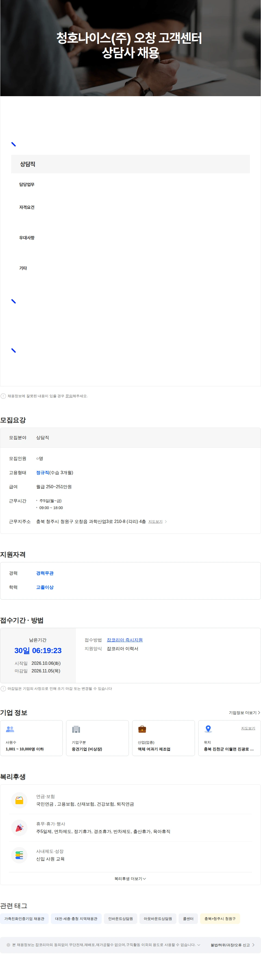Select the 콜센터 tag
261x959 pixels.
click(x=188, y=919)
